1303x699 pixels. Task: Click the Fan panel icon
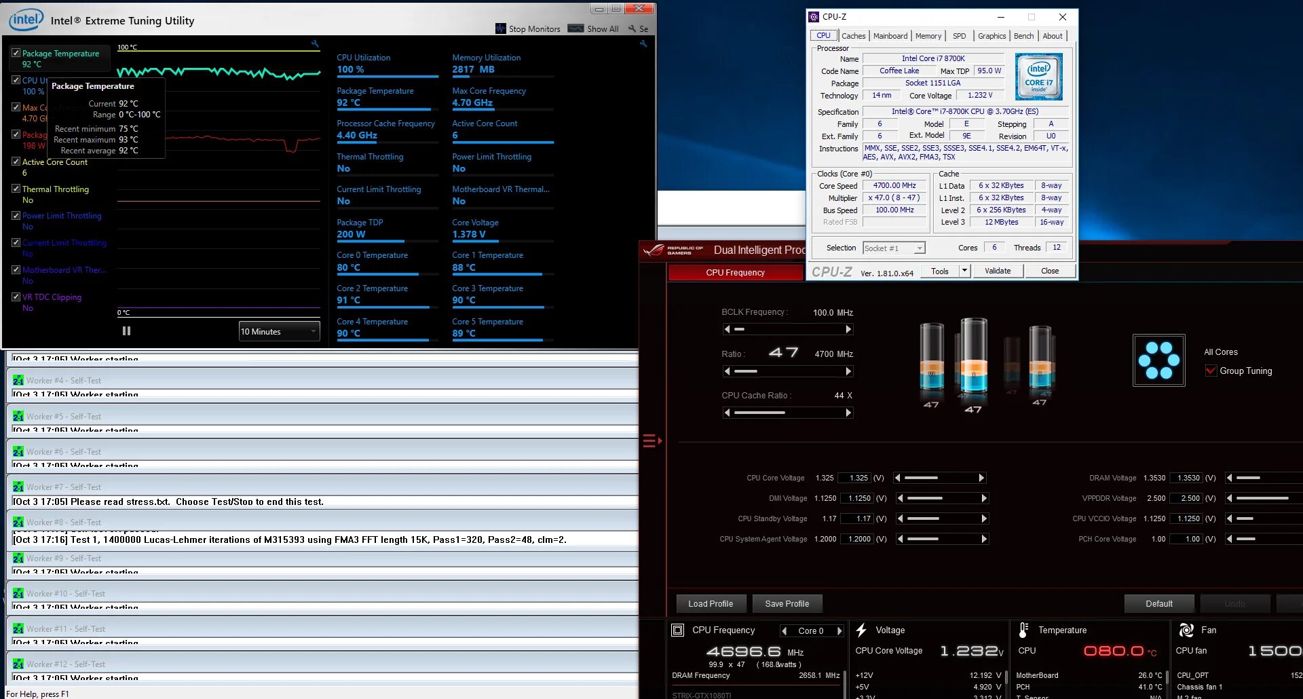point(1186,630)
